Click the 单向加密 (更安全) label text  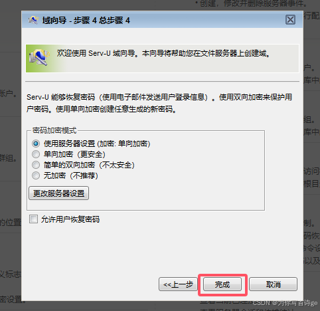coord(74,154)
